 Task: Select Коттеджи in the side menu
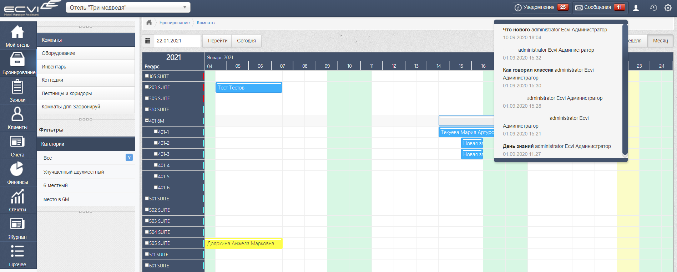pyautogui.click(x=86, y=80)
